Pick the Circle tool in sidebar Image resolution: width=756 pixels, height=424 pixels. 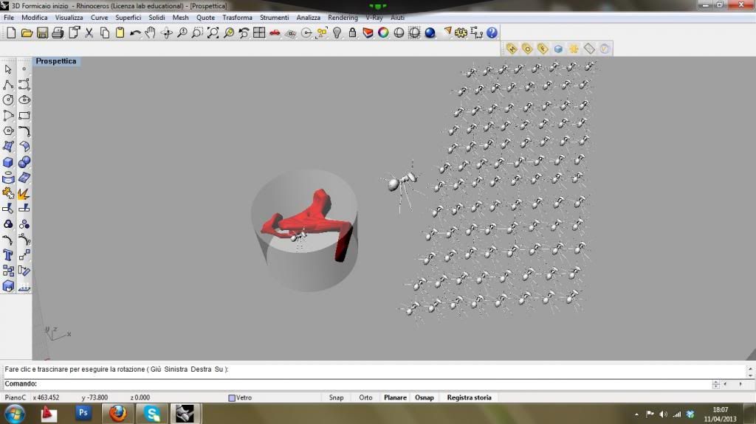click(8, 100)
